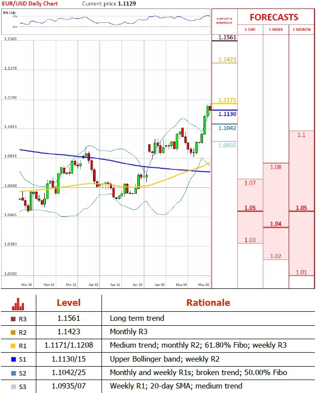Image resolution: width=316 pixels, height=393 pixels.
Task: Click the Mar 05 date axis label
Action: pyautogui.click(x=27, y=285)
